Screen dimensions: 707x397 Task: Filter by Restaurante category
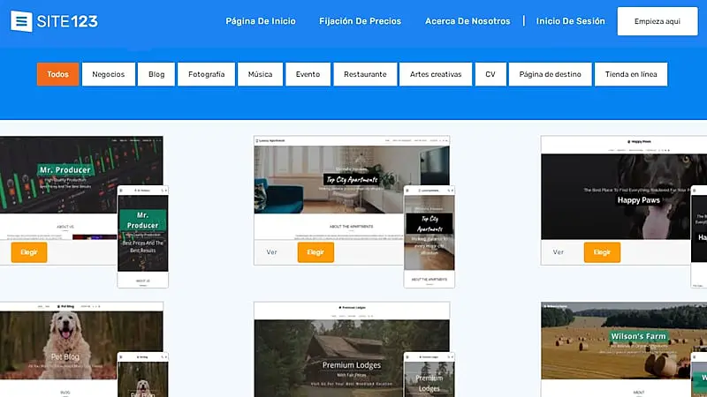tap(365, 74)
